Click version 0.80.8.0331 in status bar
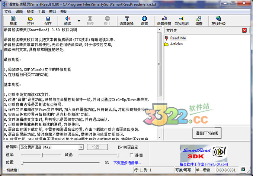 coord(226,170)
